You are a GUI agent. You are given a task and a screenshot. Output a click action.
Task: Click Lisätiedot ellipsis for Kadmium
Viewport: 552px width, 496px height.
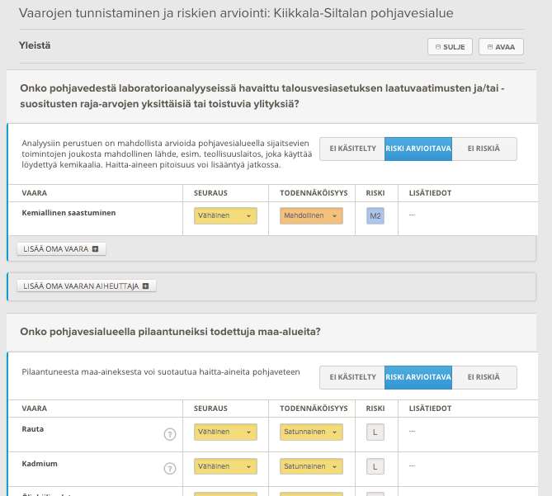413,465
